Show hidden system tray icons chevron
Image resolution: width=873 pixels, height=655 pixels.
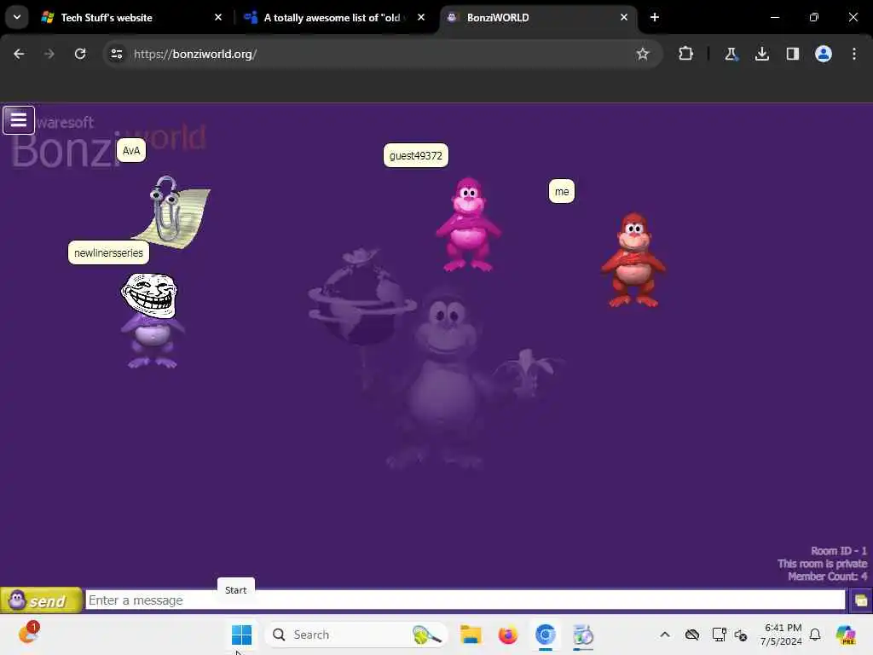coord(665,635)
